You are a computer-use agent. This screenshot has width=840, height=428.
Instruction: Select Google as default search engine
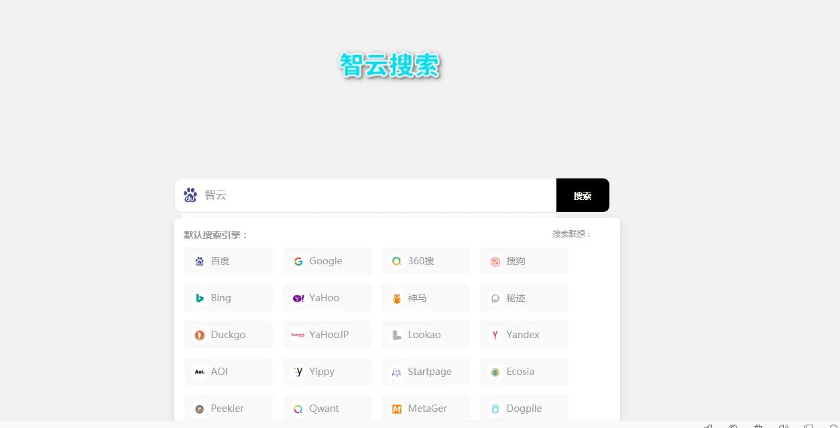tap(327, 261)
